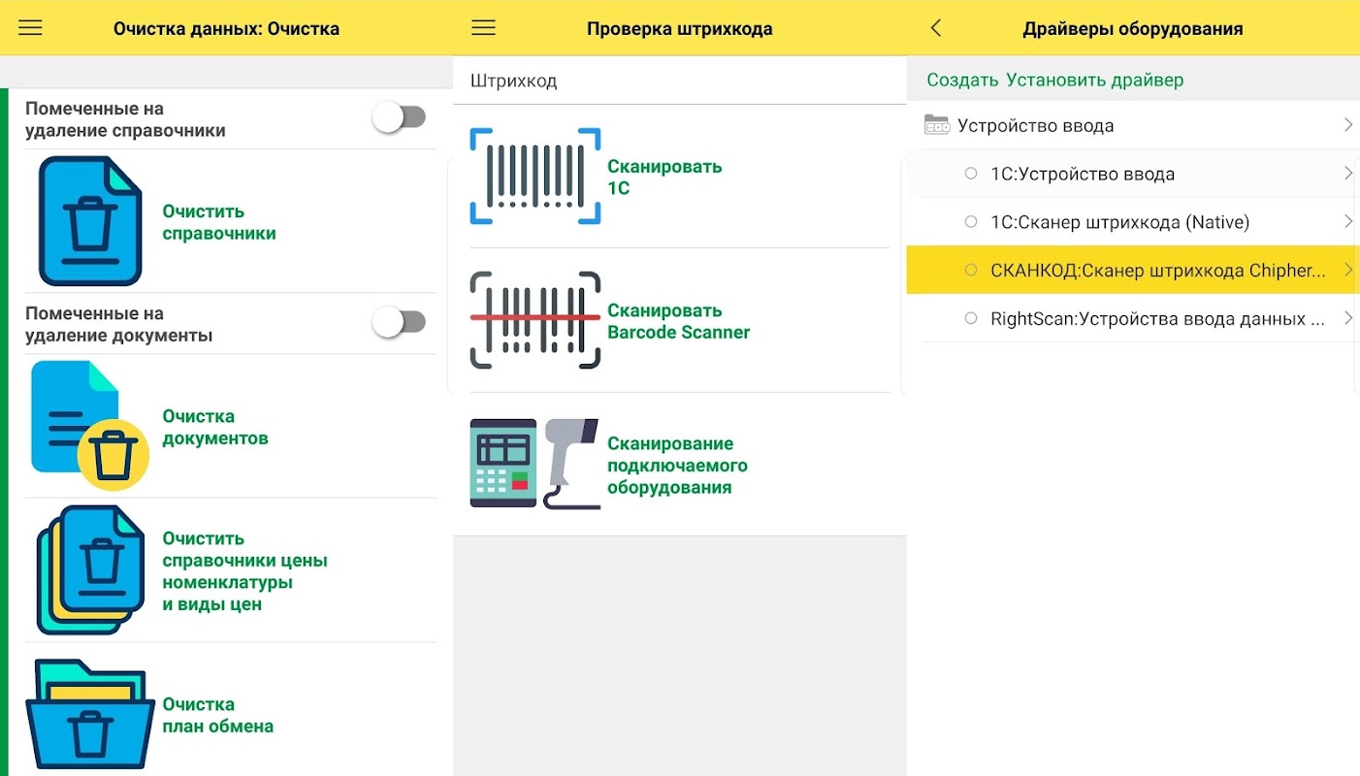Viewport: 1360px width, 776px height.
Task: Toggle Помеченные на удаление справочники switch
Action: tap(401, 118)
